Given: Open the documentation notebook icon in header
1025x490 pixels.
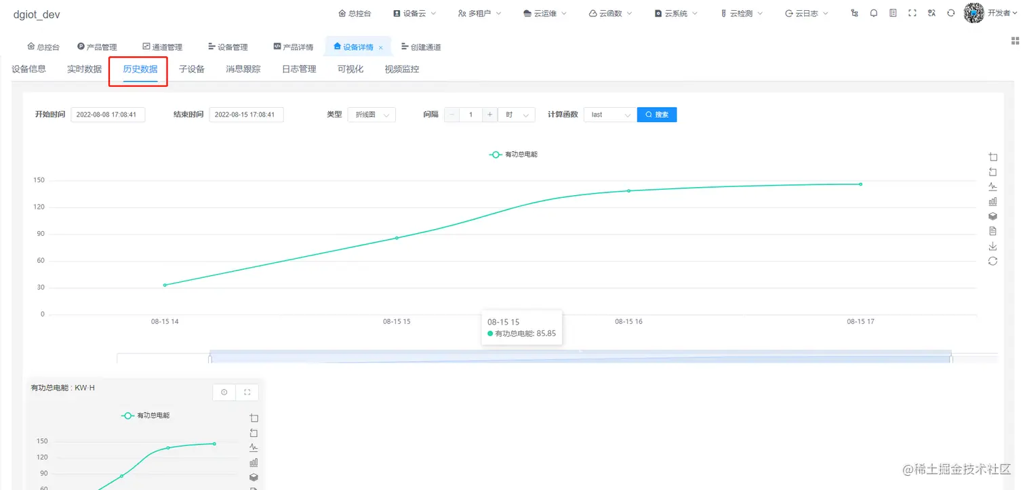Looking at the screenshot, I should click(x=893, y=13).
